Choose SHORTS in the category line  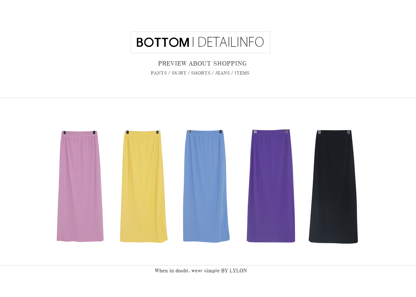pos(200,73)
